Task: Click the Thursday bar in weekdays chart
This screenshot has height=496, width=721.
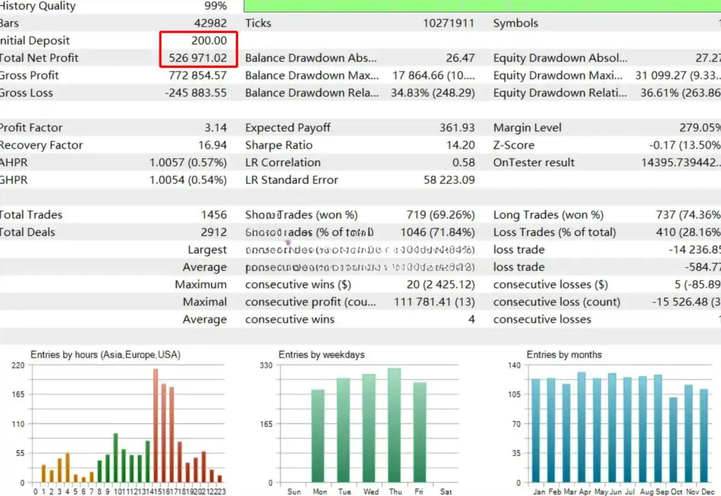Action: pos(394,425)
